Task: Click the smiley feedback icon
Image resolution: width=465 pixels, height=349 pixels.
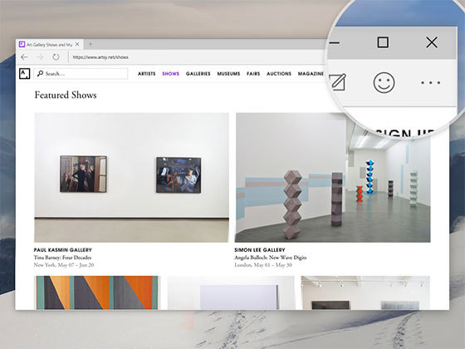Action: (x=384, y=82)
